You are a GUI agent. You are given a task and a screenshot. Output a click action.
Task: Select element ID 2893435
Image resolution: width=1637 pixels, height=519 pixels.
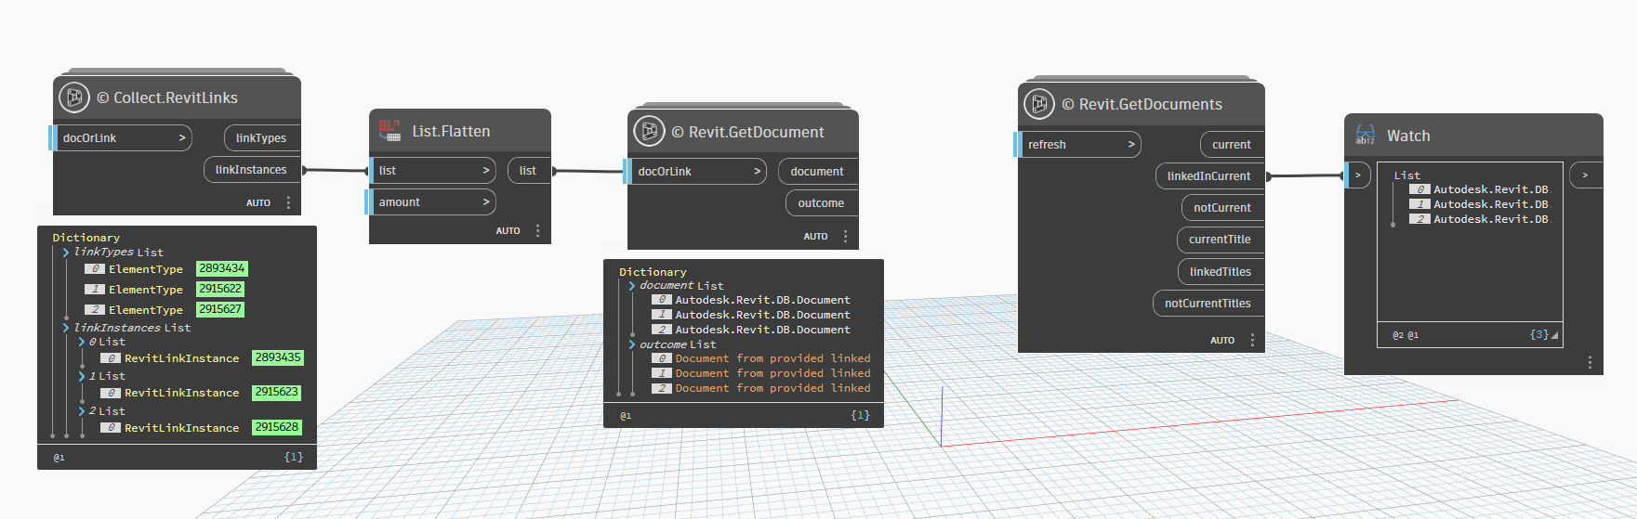[x=278, y=357]
